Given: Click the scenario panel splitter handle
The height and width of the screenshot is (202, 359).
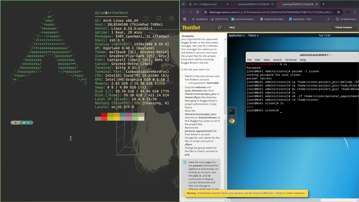Looking at the screenshot, I should 225,117.
